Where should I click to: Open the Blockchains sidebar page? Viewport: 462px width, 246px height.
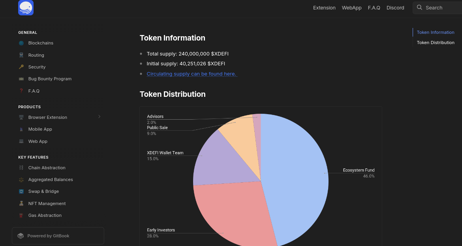41,43
